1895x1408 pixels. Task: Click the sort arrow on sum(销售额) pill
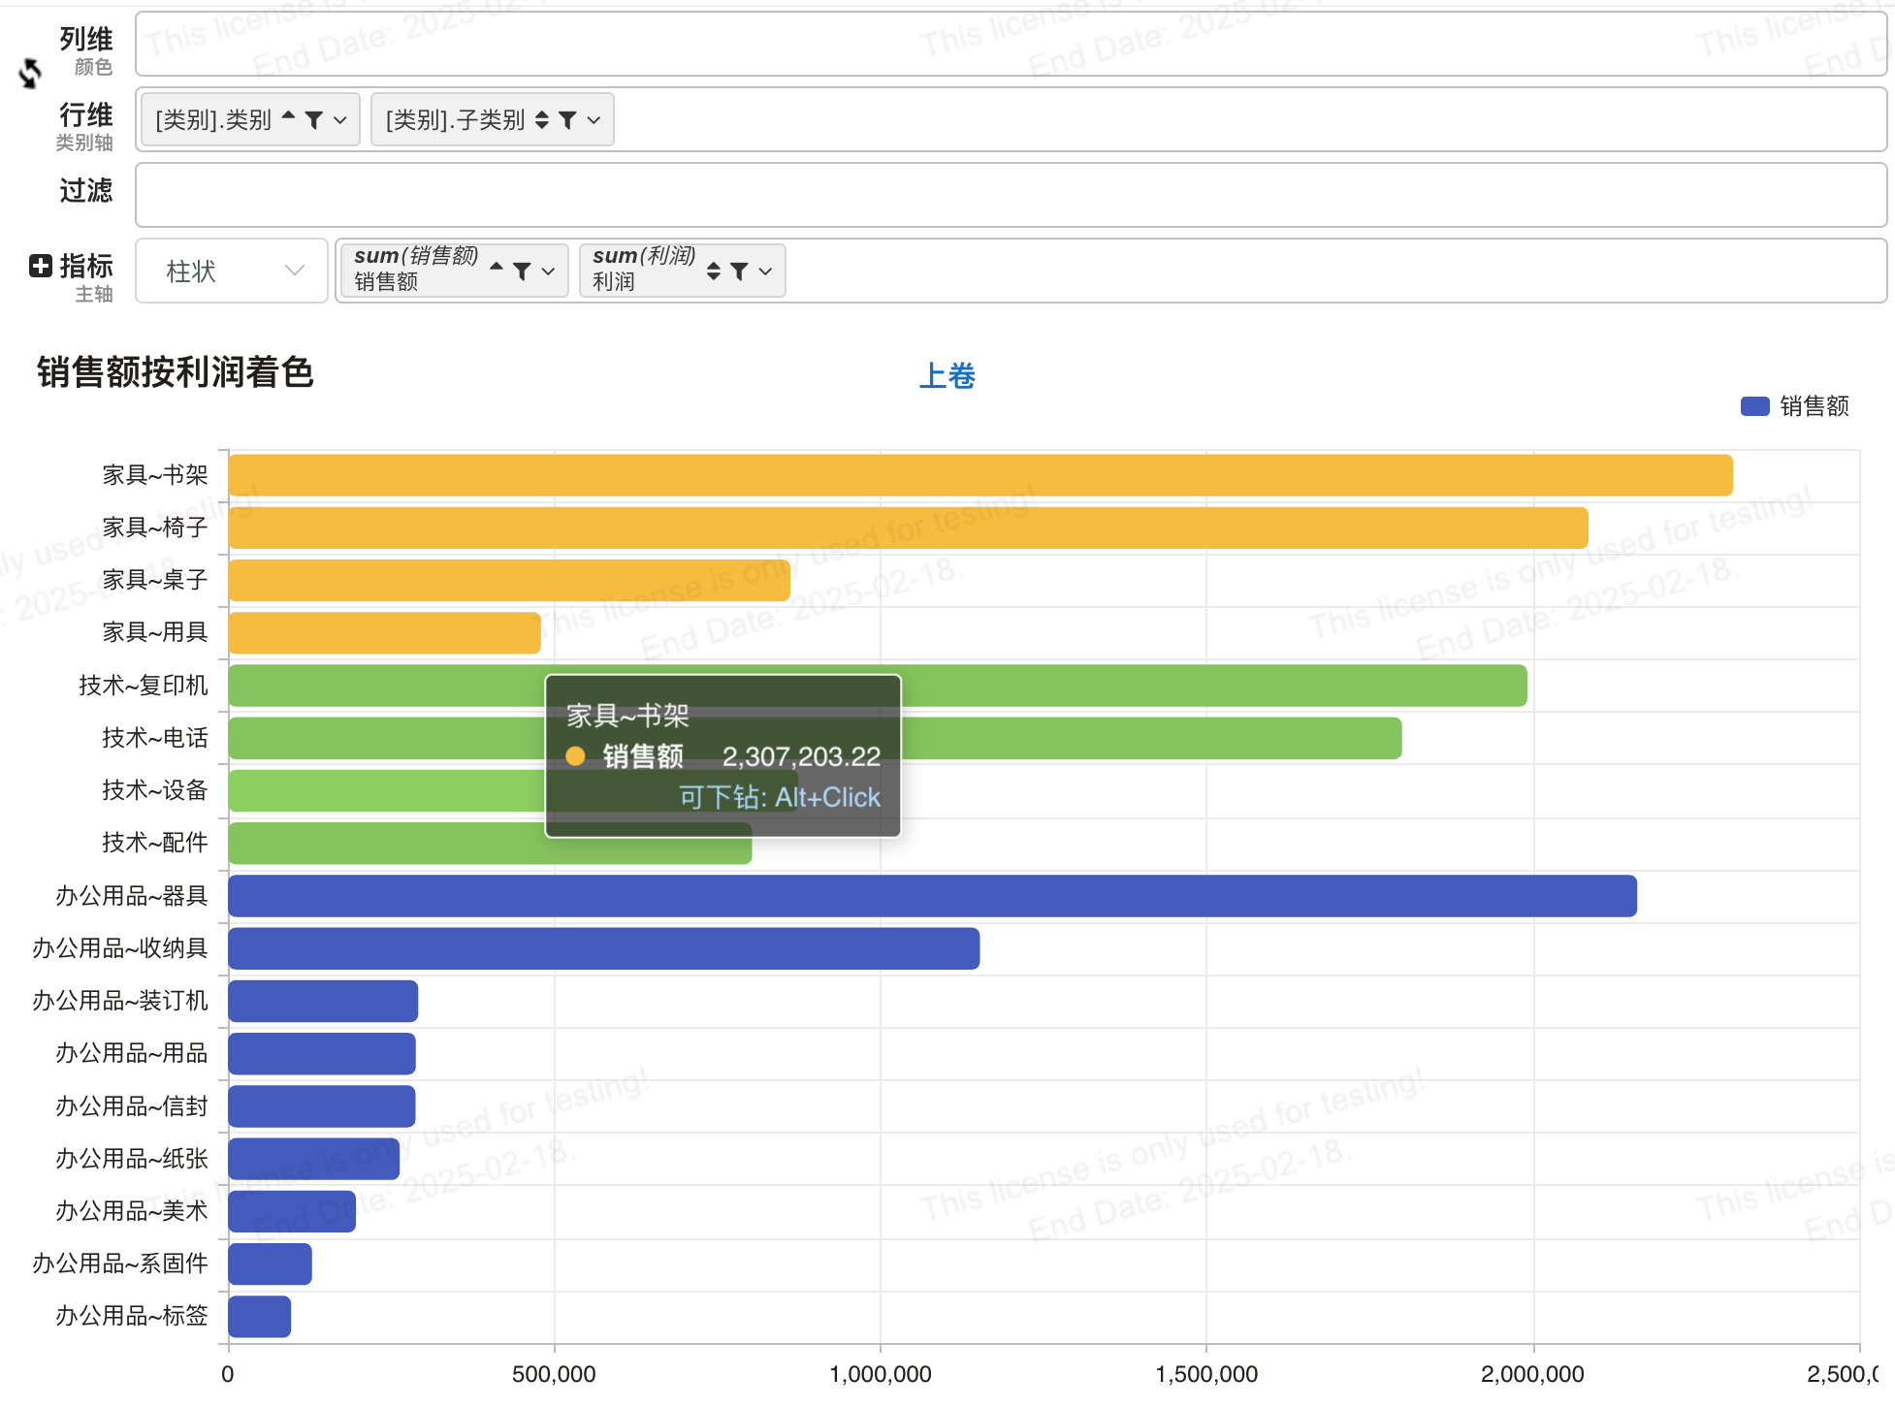(497, 267)
